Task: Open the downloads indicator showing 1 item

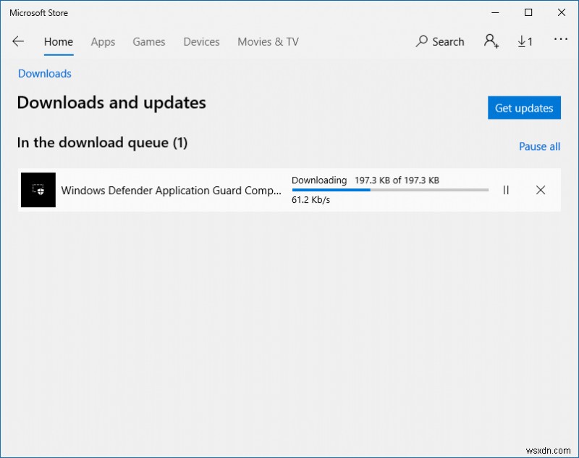Action: click(x=524, y=41)
